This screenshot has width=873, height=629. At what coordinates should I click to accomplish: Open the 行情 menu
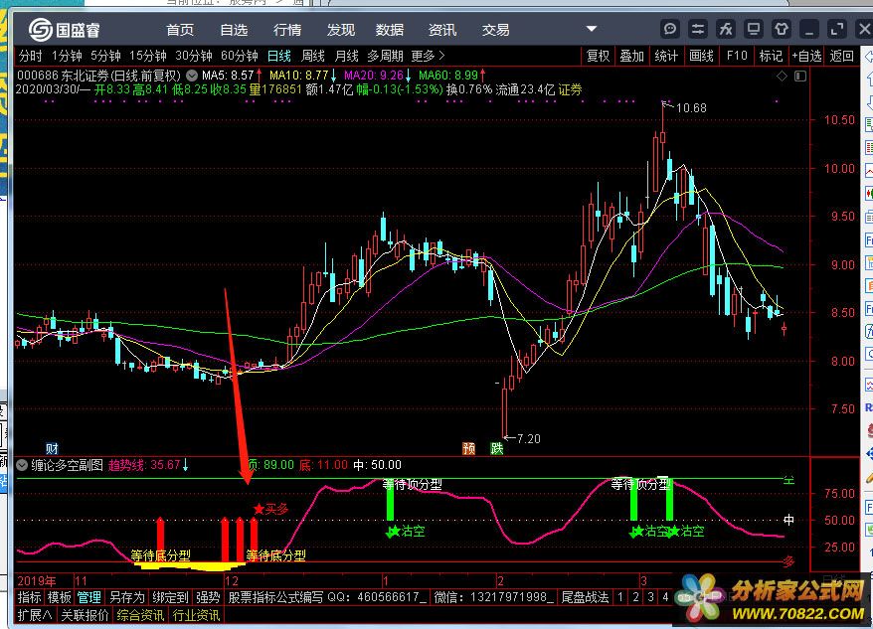(x=287, y=30)
